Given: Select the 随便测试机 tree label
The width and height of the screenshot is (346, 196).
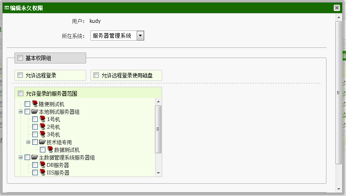Looking at the screenshot, I should (x=51, y=104).
